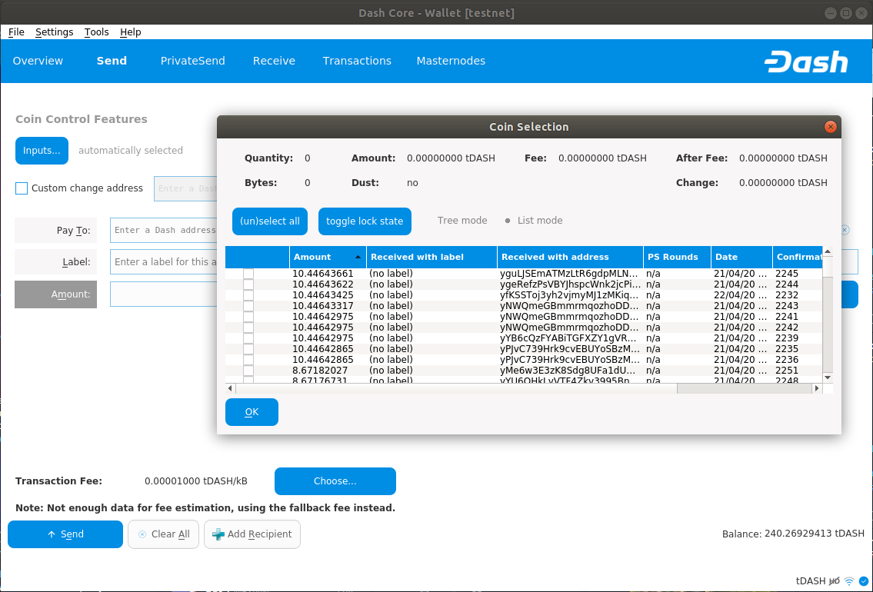Click the confirmations value 2251
The width and height of the screenshot is (873, 592).
(787, 371)
